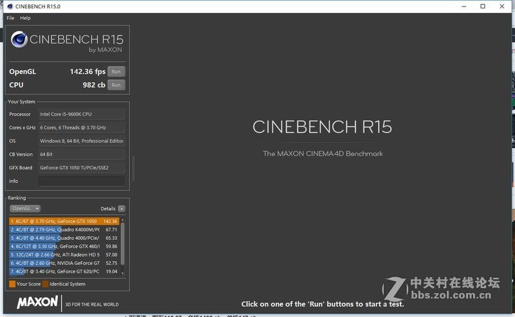This screenshot has height=317, width=515.
Task: Run the CPU benchmark
Action: (117, 85)
